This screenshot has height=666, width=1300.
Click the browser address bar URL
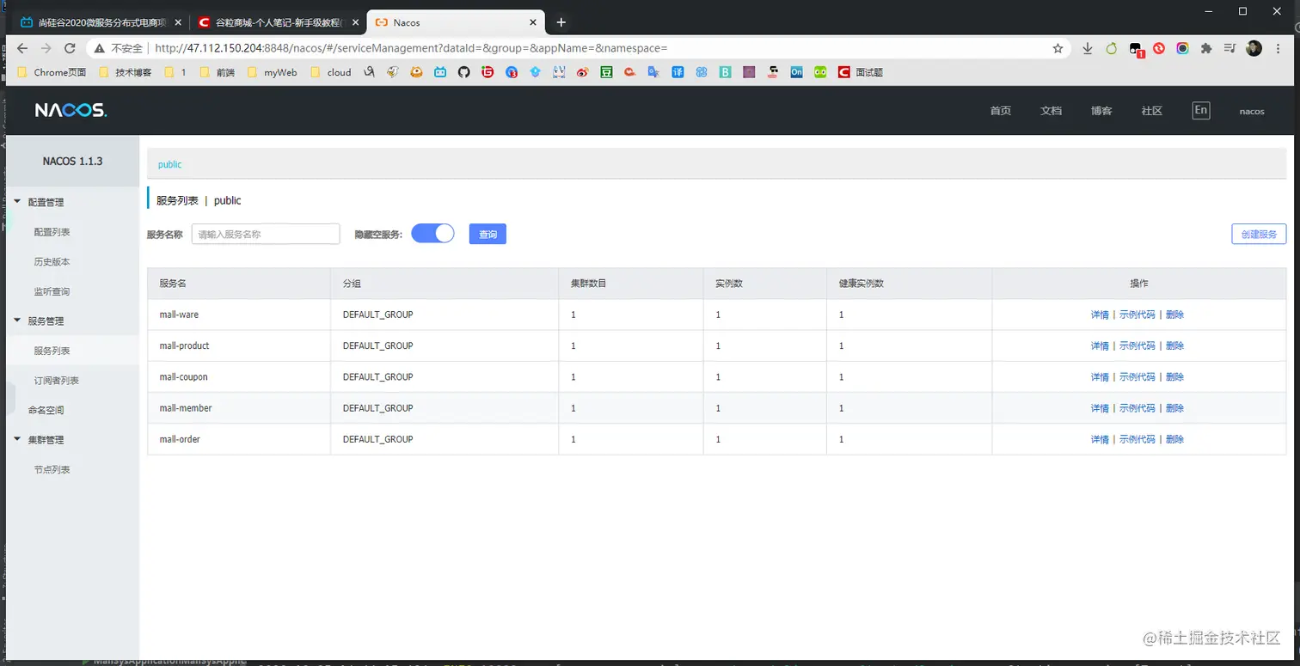pos(411,49)
